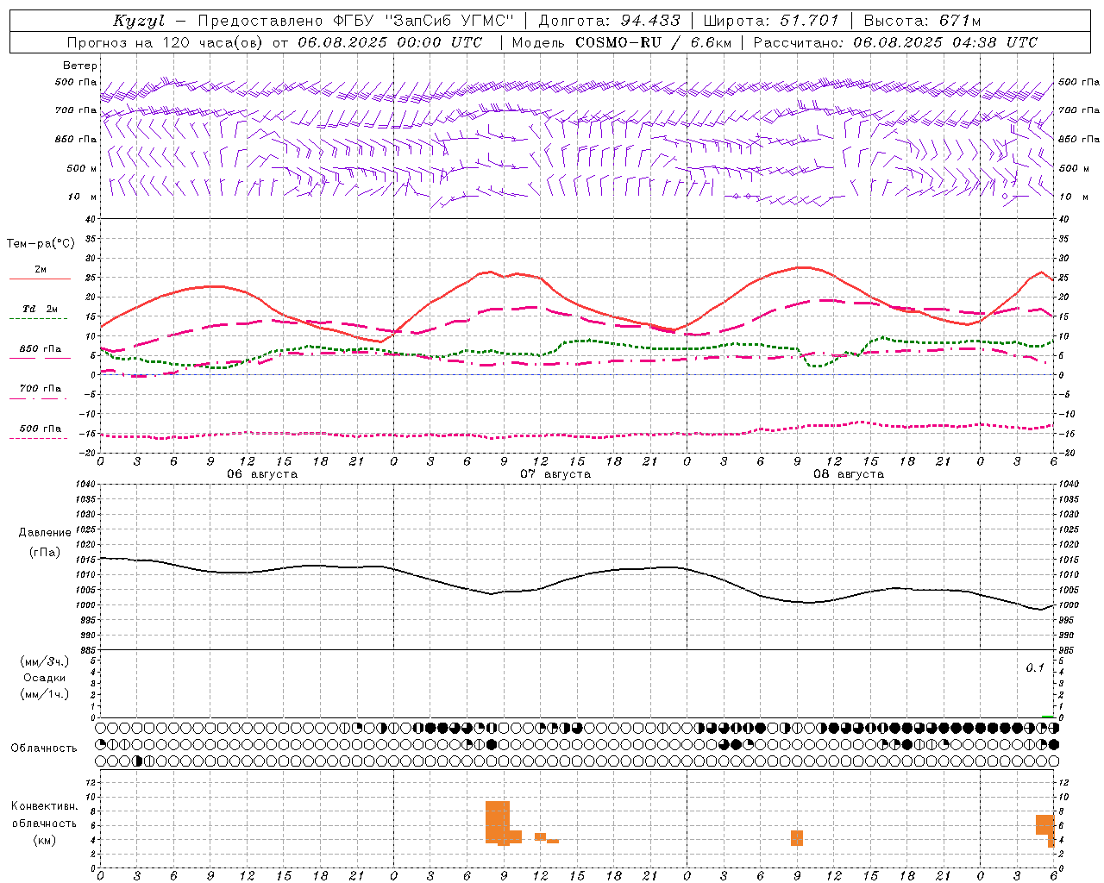Screen dimensions: 1104x883
Task: Select the 07 августа date label
Action: coord(555,474)
